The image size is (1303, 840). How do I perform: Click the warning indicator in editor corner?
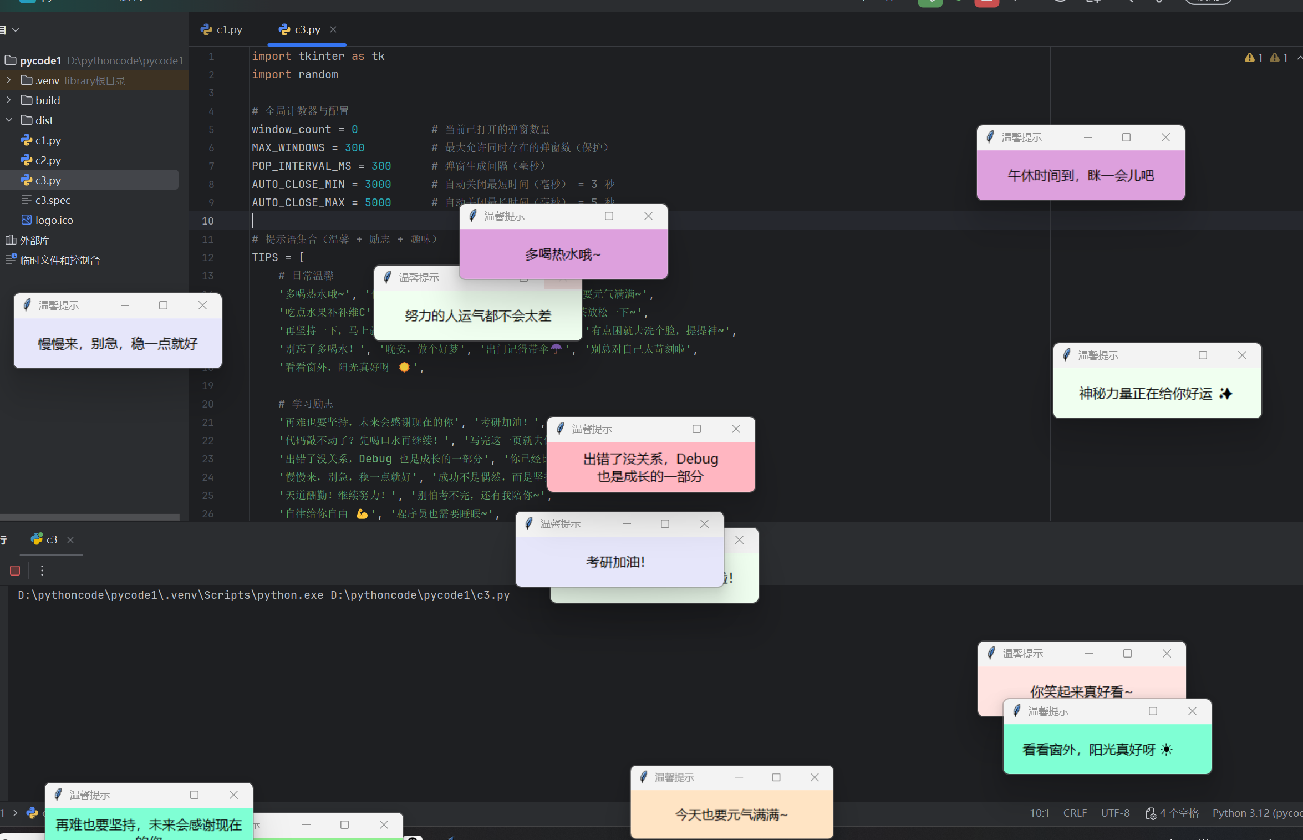(1254, 58)
